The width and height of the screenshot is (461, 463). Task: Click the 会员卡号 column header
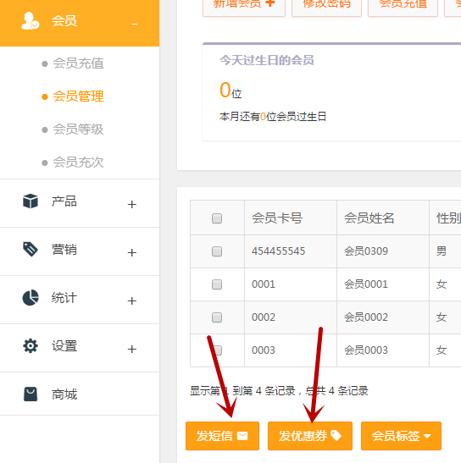pos(277,218)
